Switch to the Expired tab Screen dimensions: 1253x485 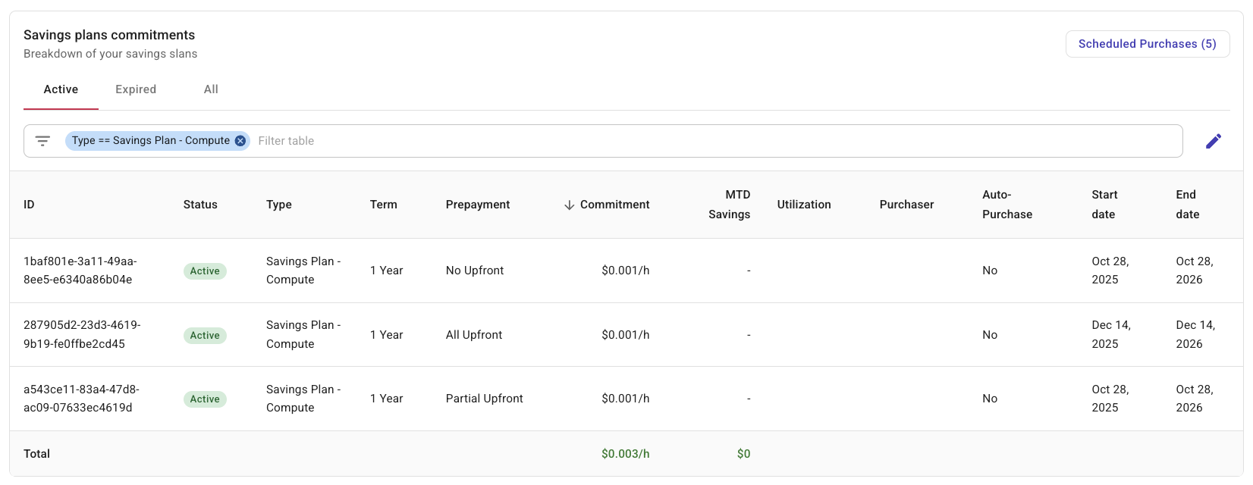pyautogui.click(x=136, y=89)
